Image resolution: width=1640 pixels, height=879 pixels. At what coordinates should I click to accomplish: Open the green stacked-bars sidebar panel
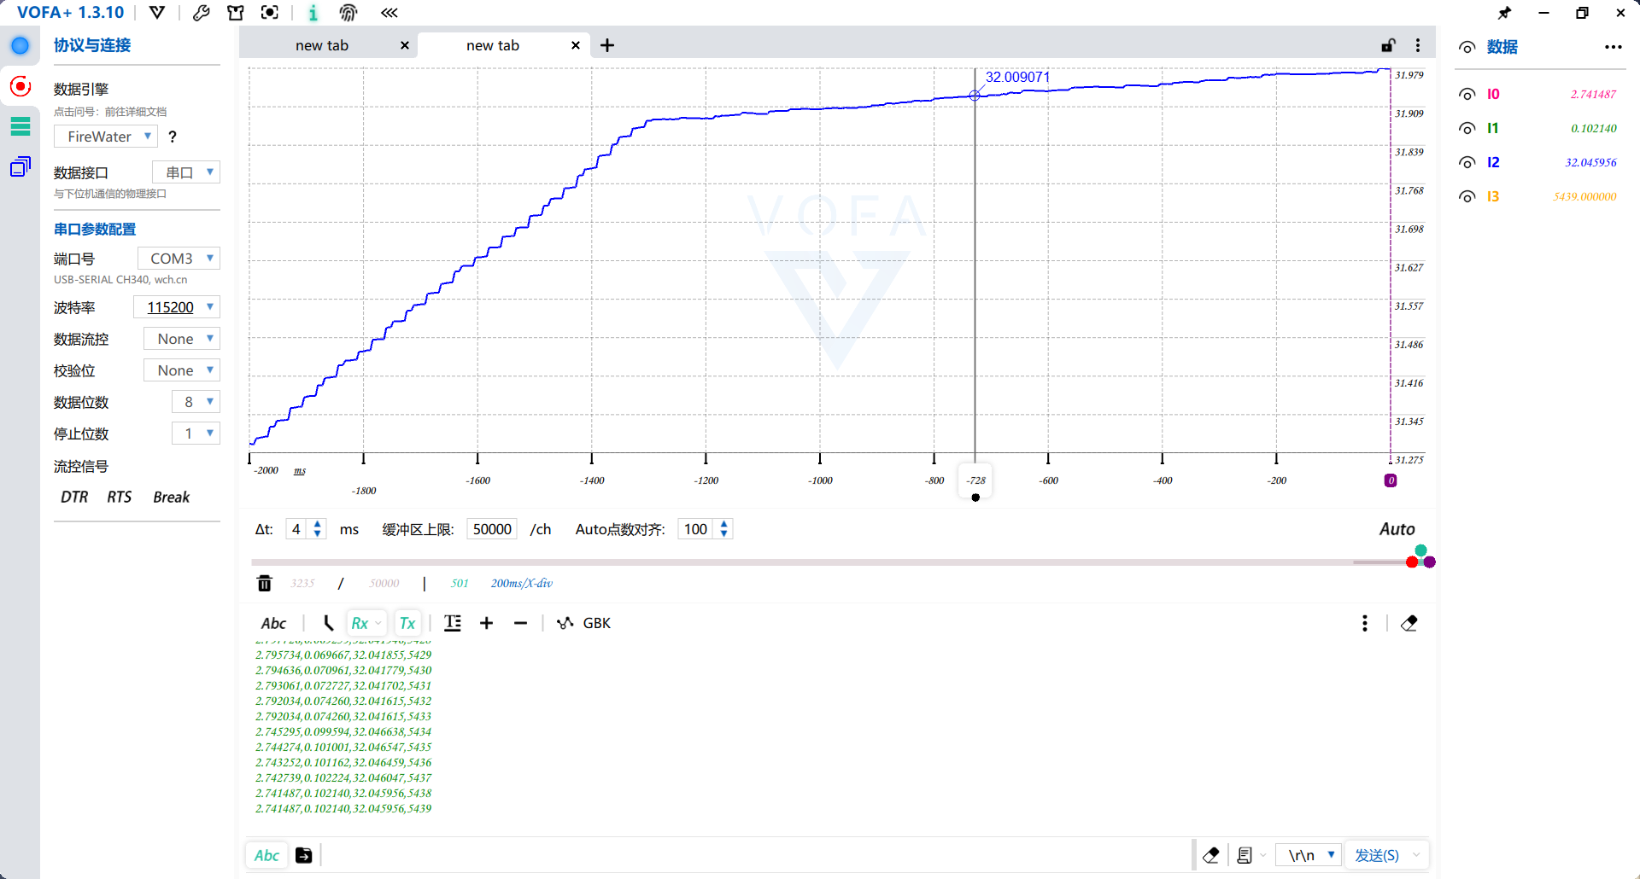coord(20,126)
